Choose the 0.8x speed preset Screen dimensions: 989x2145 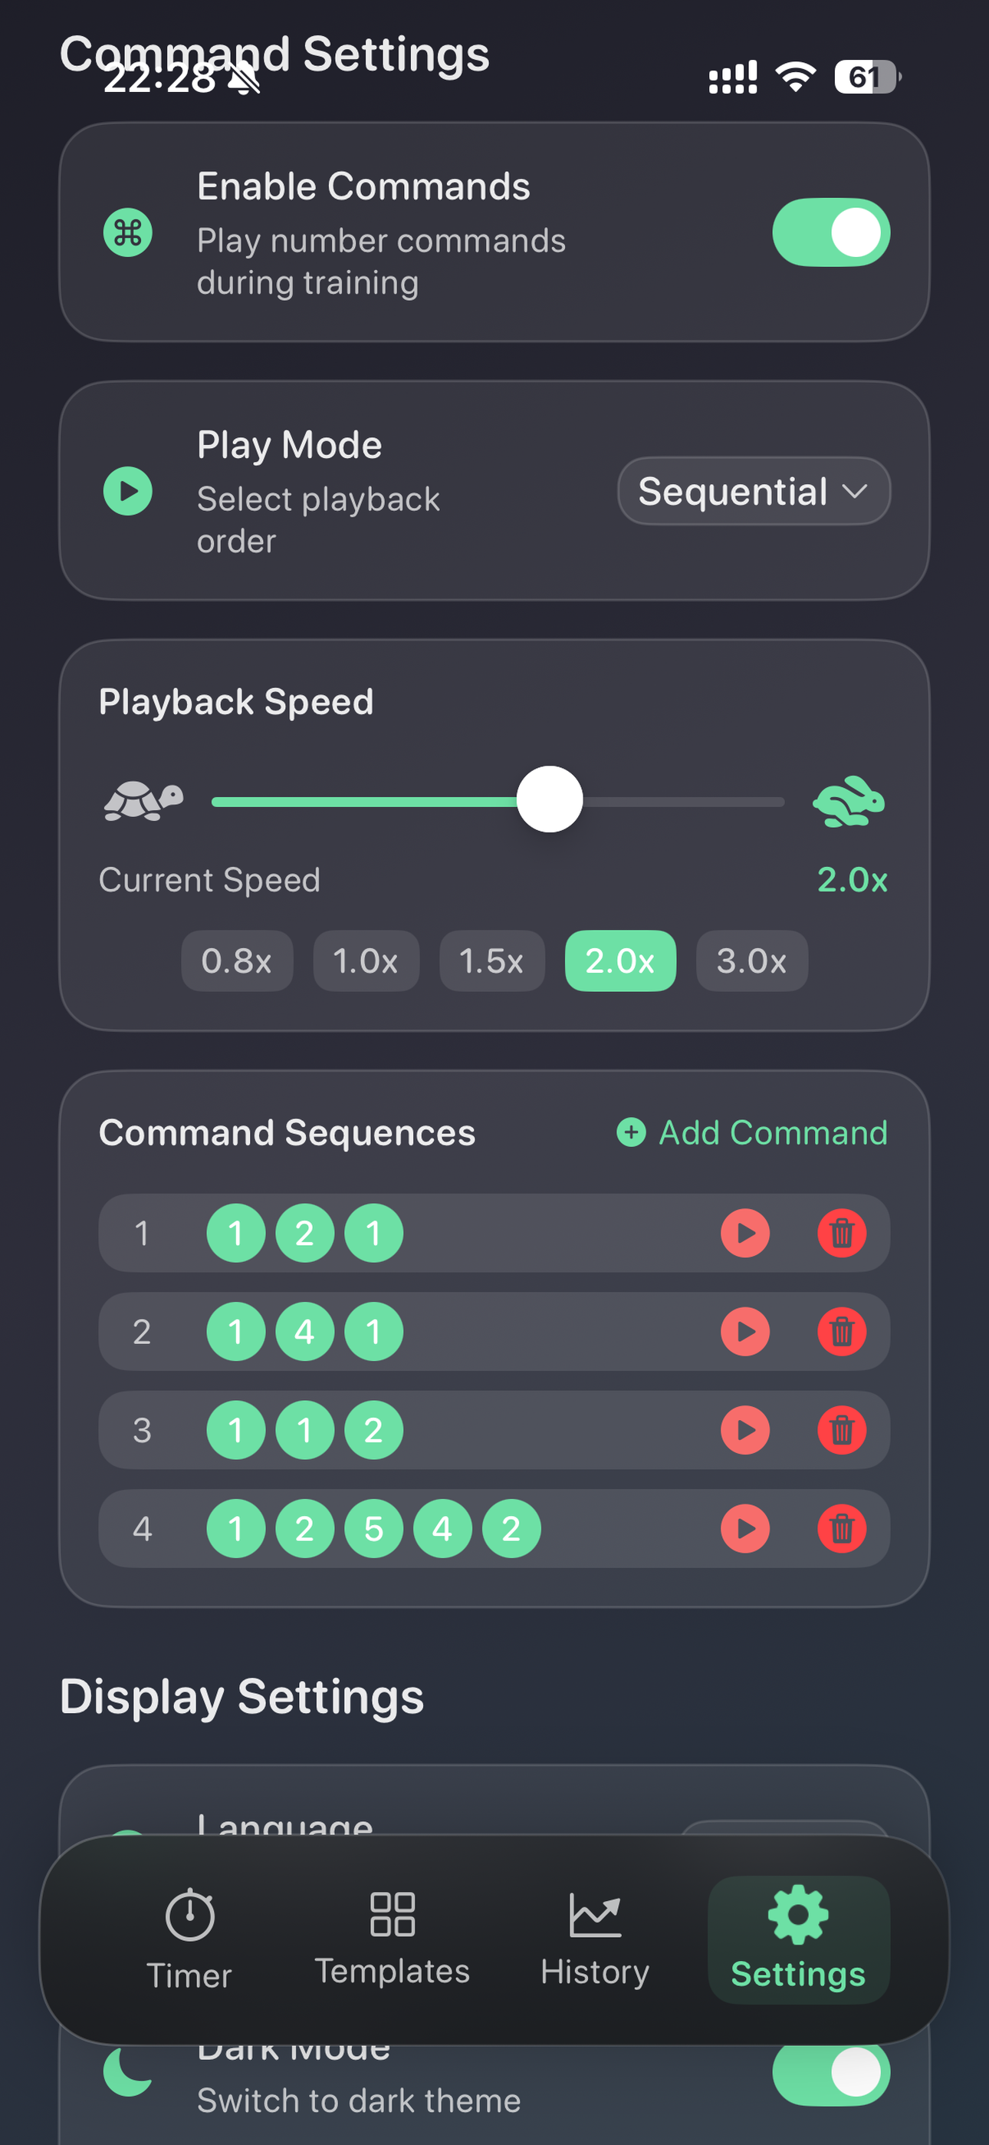tap(236, 961)
